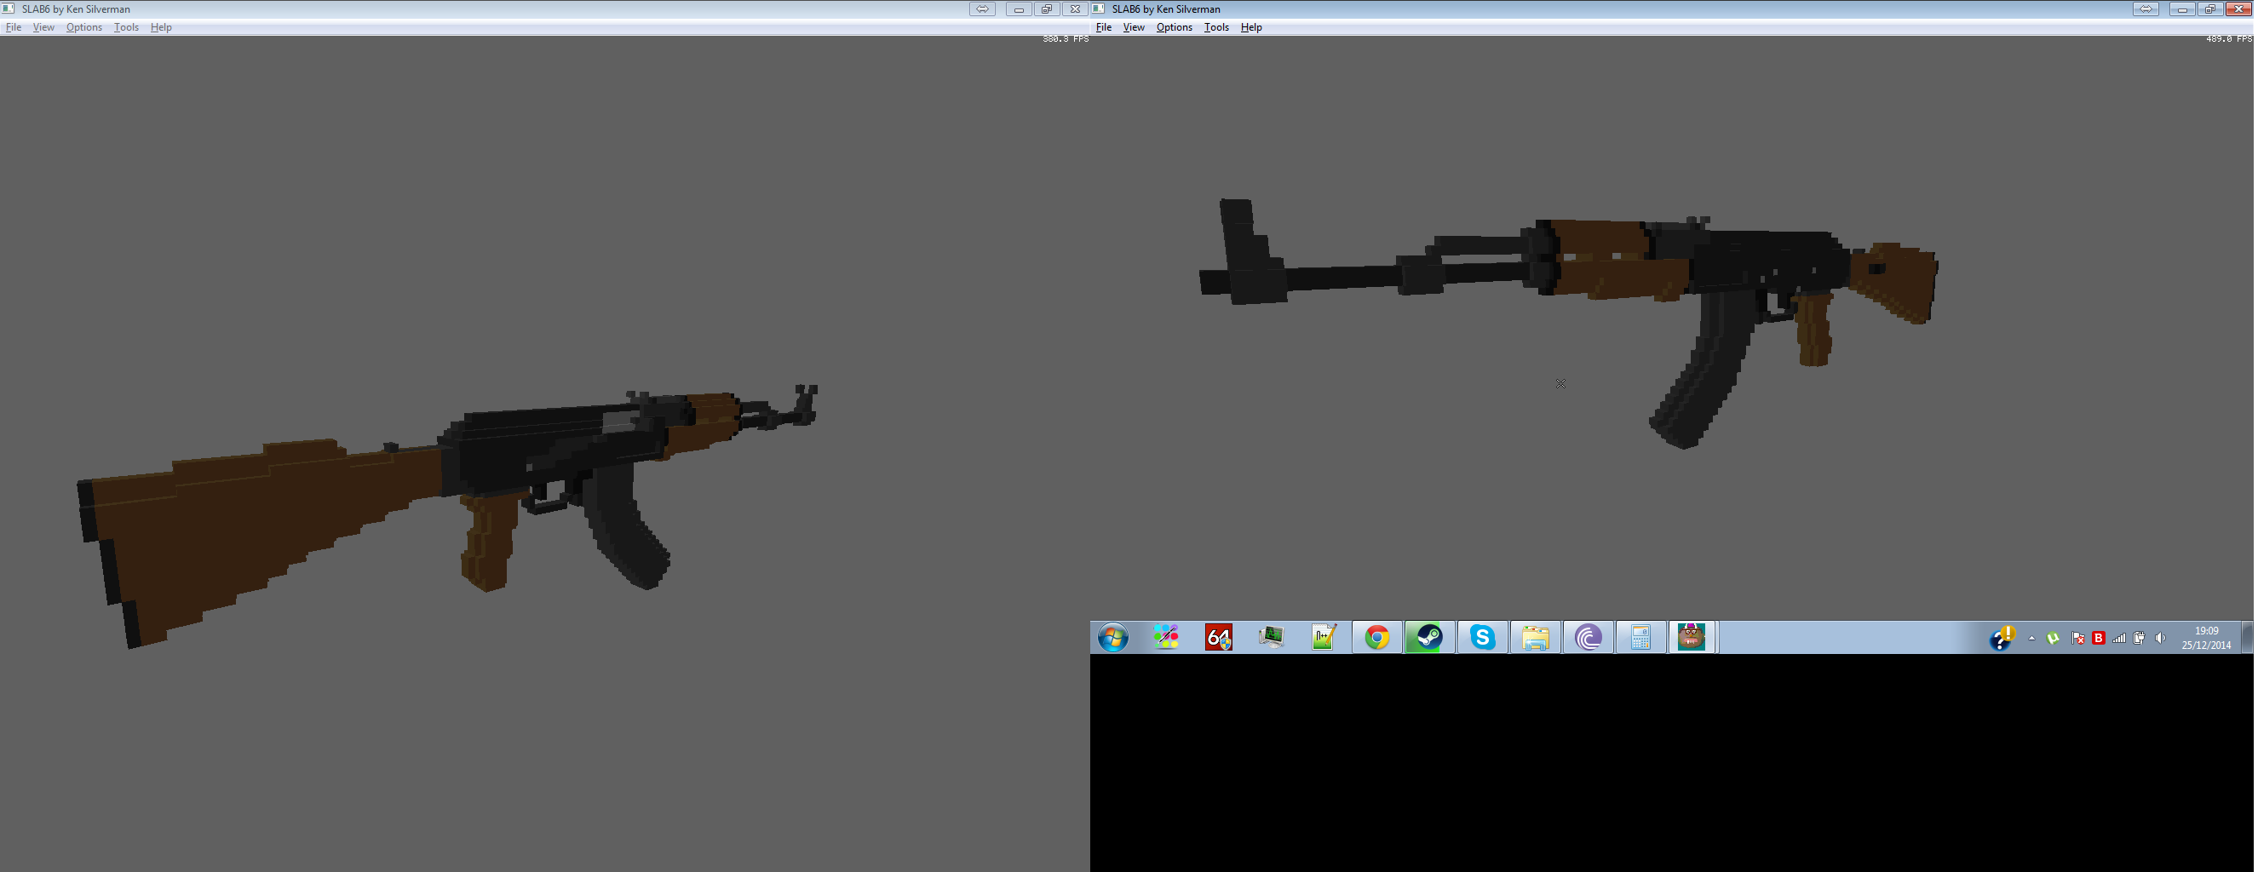Open Skype from the taskbar
This screenshot has height=872, width=2258.
click(x=1482, y=637)
